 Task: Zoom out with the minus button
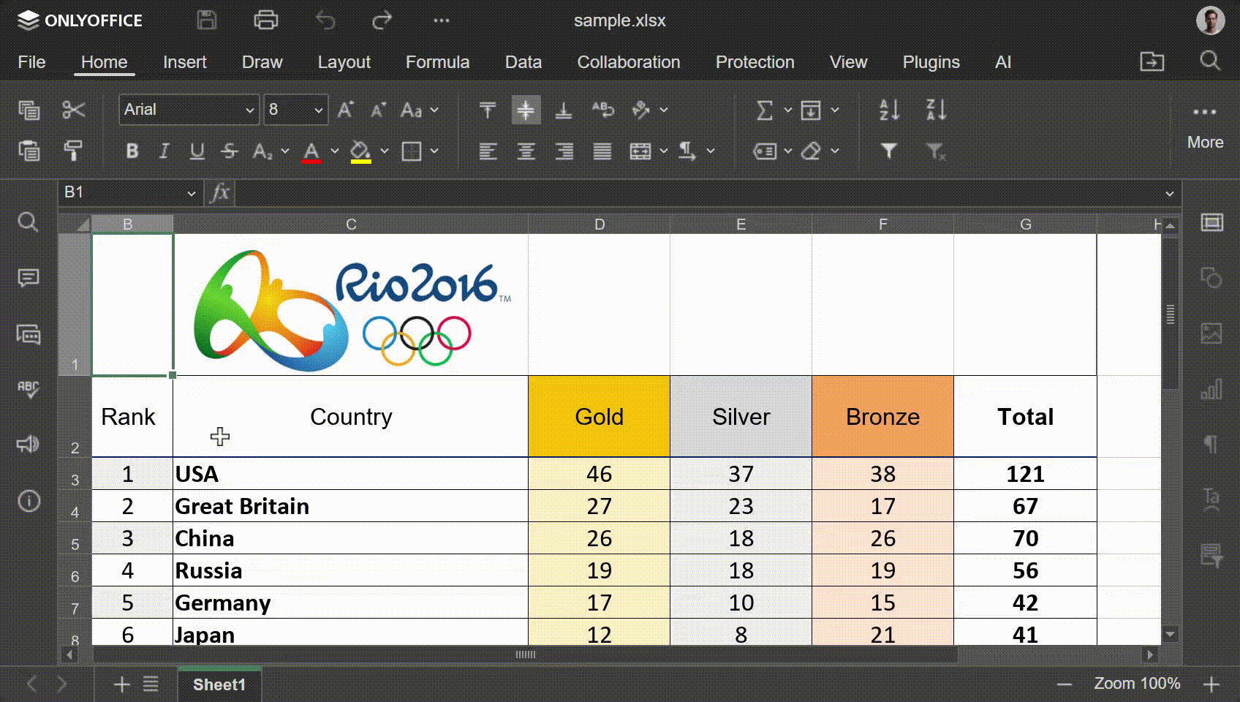tap(1065, 684)
